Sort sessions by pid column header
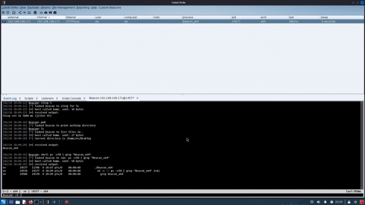This screenshot has height=205, width=365. tap(245, 17)
